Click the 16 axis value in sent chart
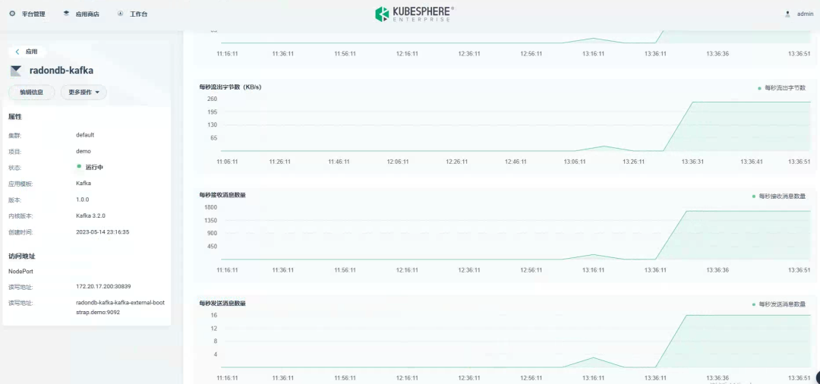This screenshot has height=384, width=820. pyautogui.click(x=214, y=315)
